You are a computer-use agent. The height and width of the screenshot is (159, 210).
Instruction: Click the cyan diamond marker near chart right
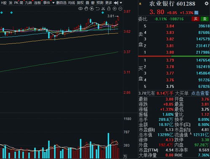pyautogui.click(x=103, y=13)
